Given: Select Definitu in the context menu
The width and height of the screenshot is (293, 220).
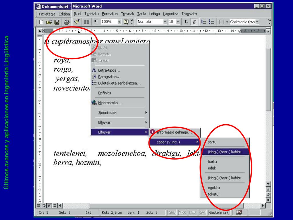Looking at the screenshot, I should 120,93.
